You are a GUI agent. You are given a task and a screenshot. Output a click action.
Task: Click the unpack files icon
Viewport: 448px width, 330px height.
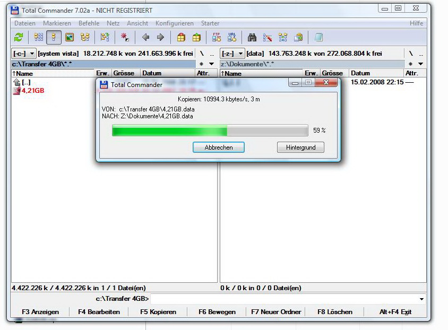[x=196, y=37]
